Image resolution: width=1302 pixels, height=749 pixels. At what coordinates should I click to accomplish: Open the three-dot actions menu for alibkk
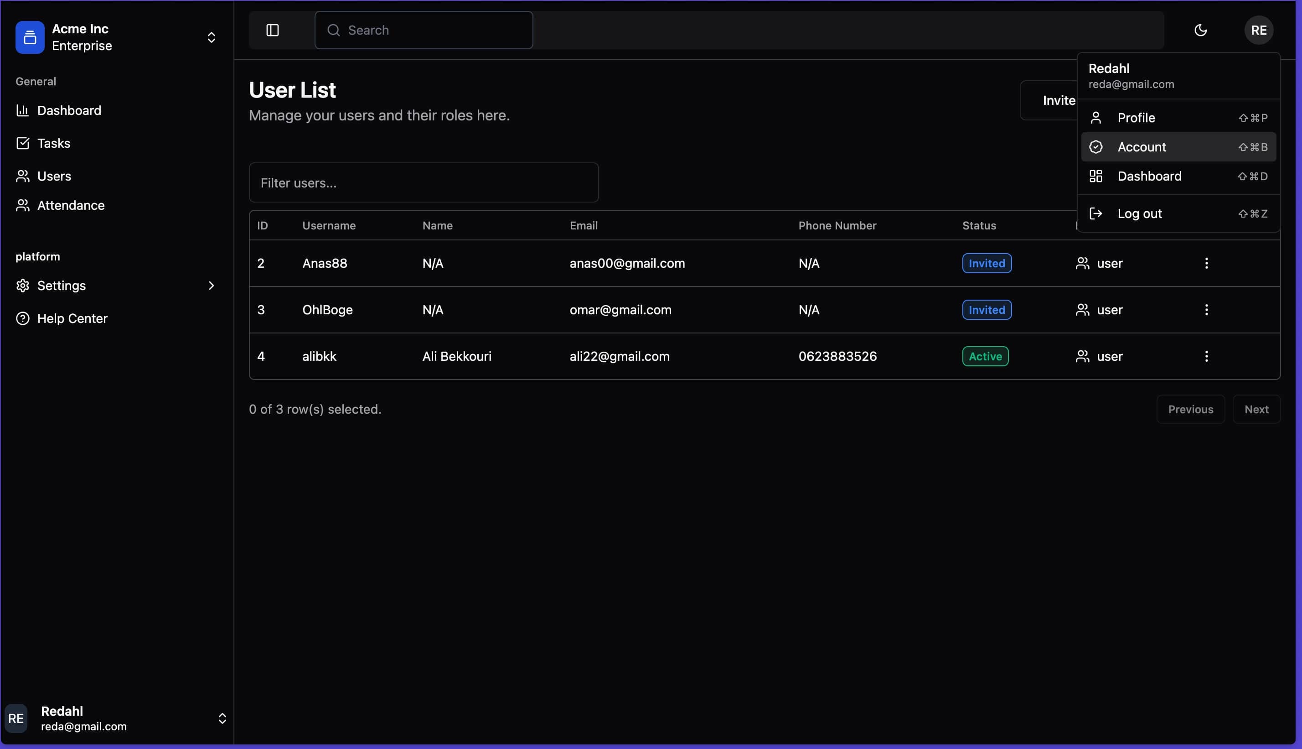coord(1206,356)
